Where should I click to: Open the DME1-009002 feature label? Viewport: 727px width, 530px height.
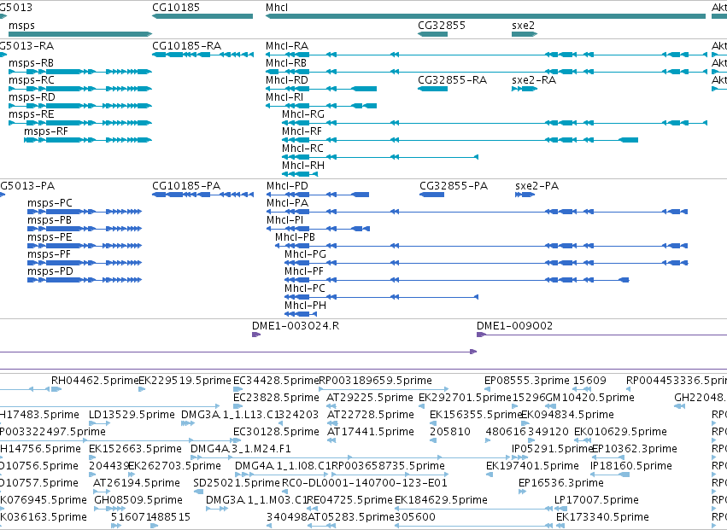click(x=514, y=326)
